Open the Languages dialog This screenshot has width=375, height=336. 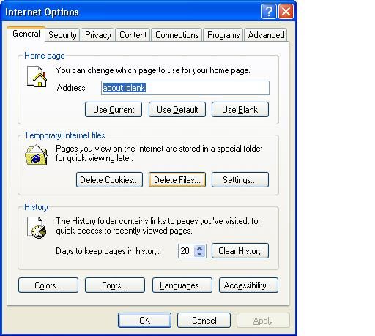pos(182,285)
